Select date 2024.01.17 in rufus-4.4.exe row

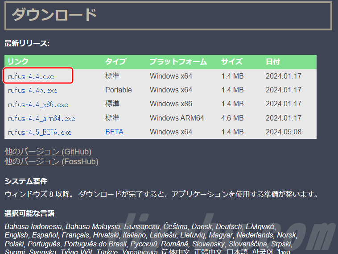click(284, 76)
